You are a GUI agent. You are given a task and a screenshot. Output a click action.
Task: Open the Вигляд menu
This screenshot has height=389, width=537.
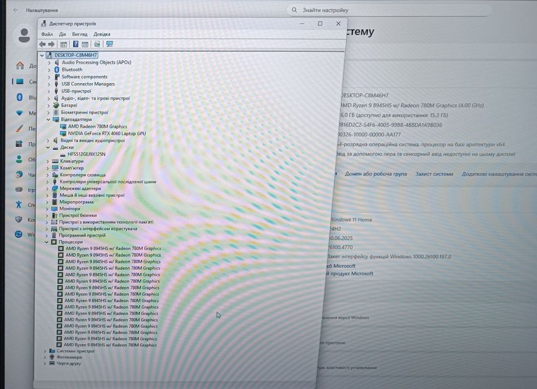coord(80,35)
